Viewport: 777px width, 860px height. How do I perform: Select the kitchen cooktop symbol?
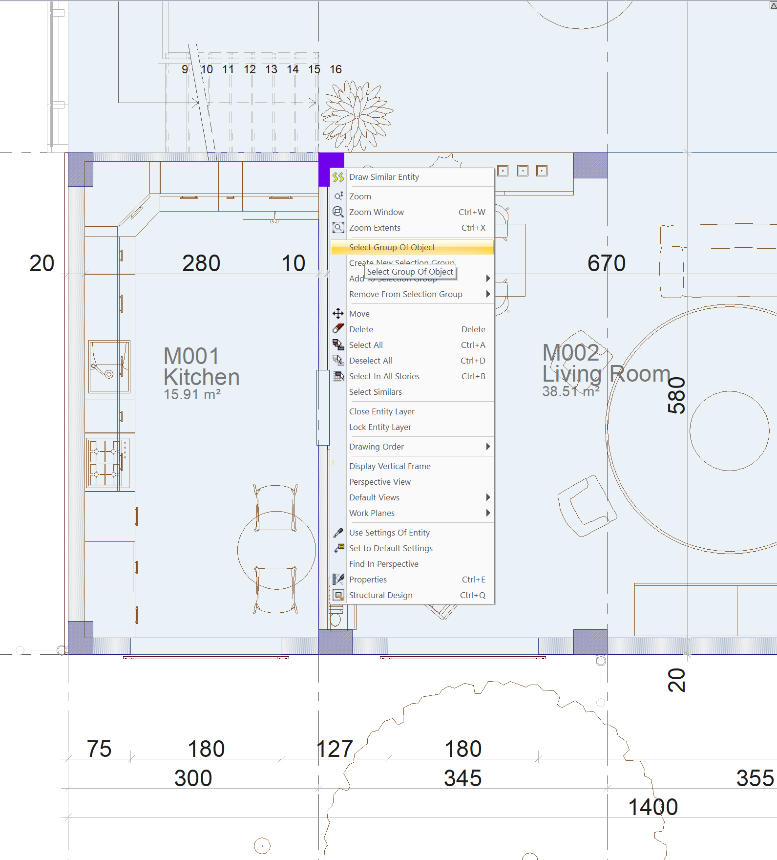(108, 463)
